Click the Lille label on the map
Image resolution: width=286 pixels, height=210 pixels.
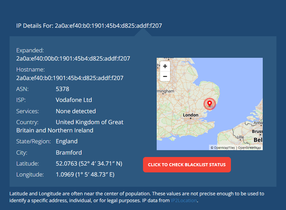(x=240, y=137)
